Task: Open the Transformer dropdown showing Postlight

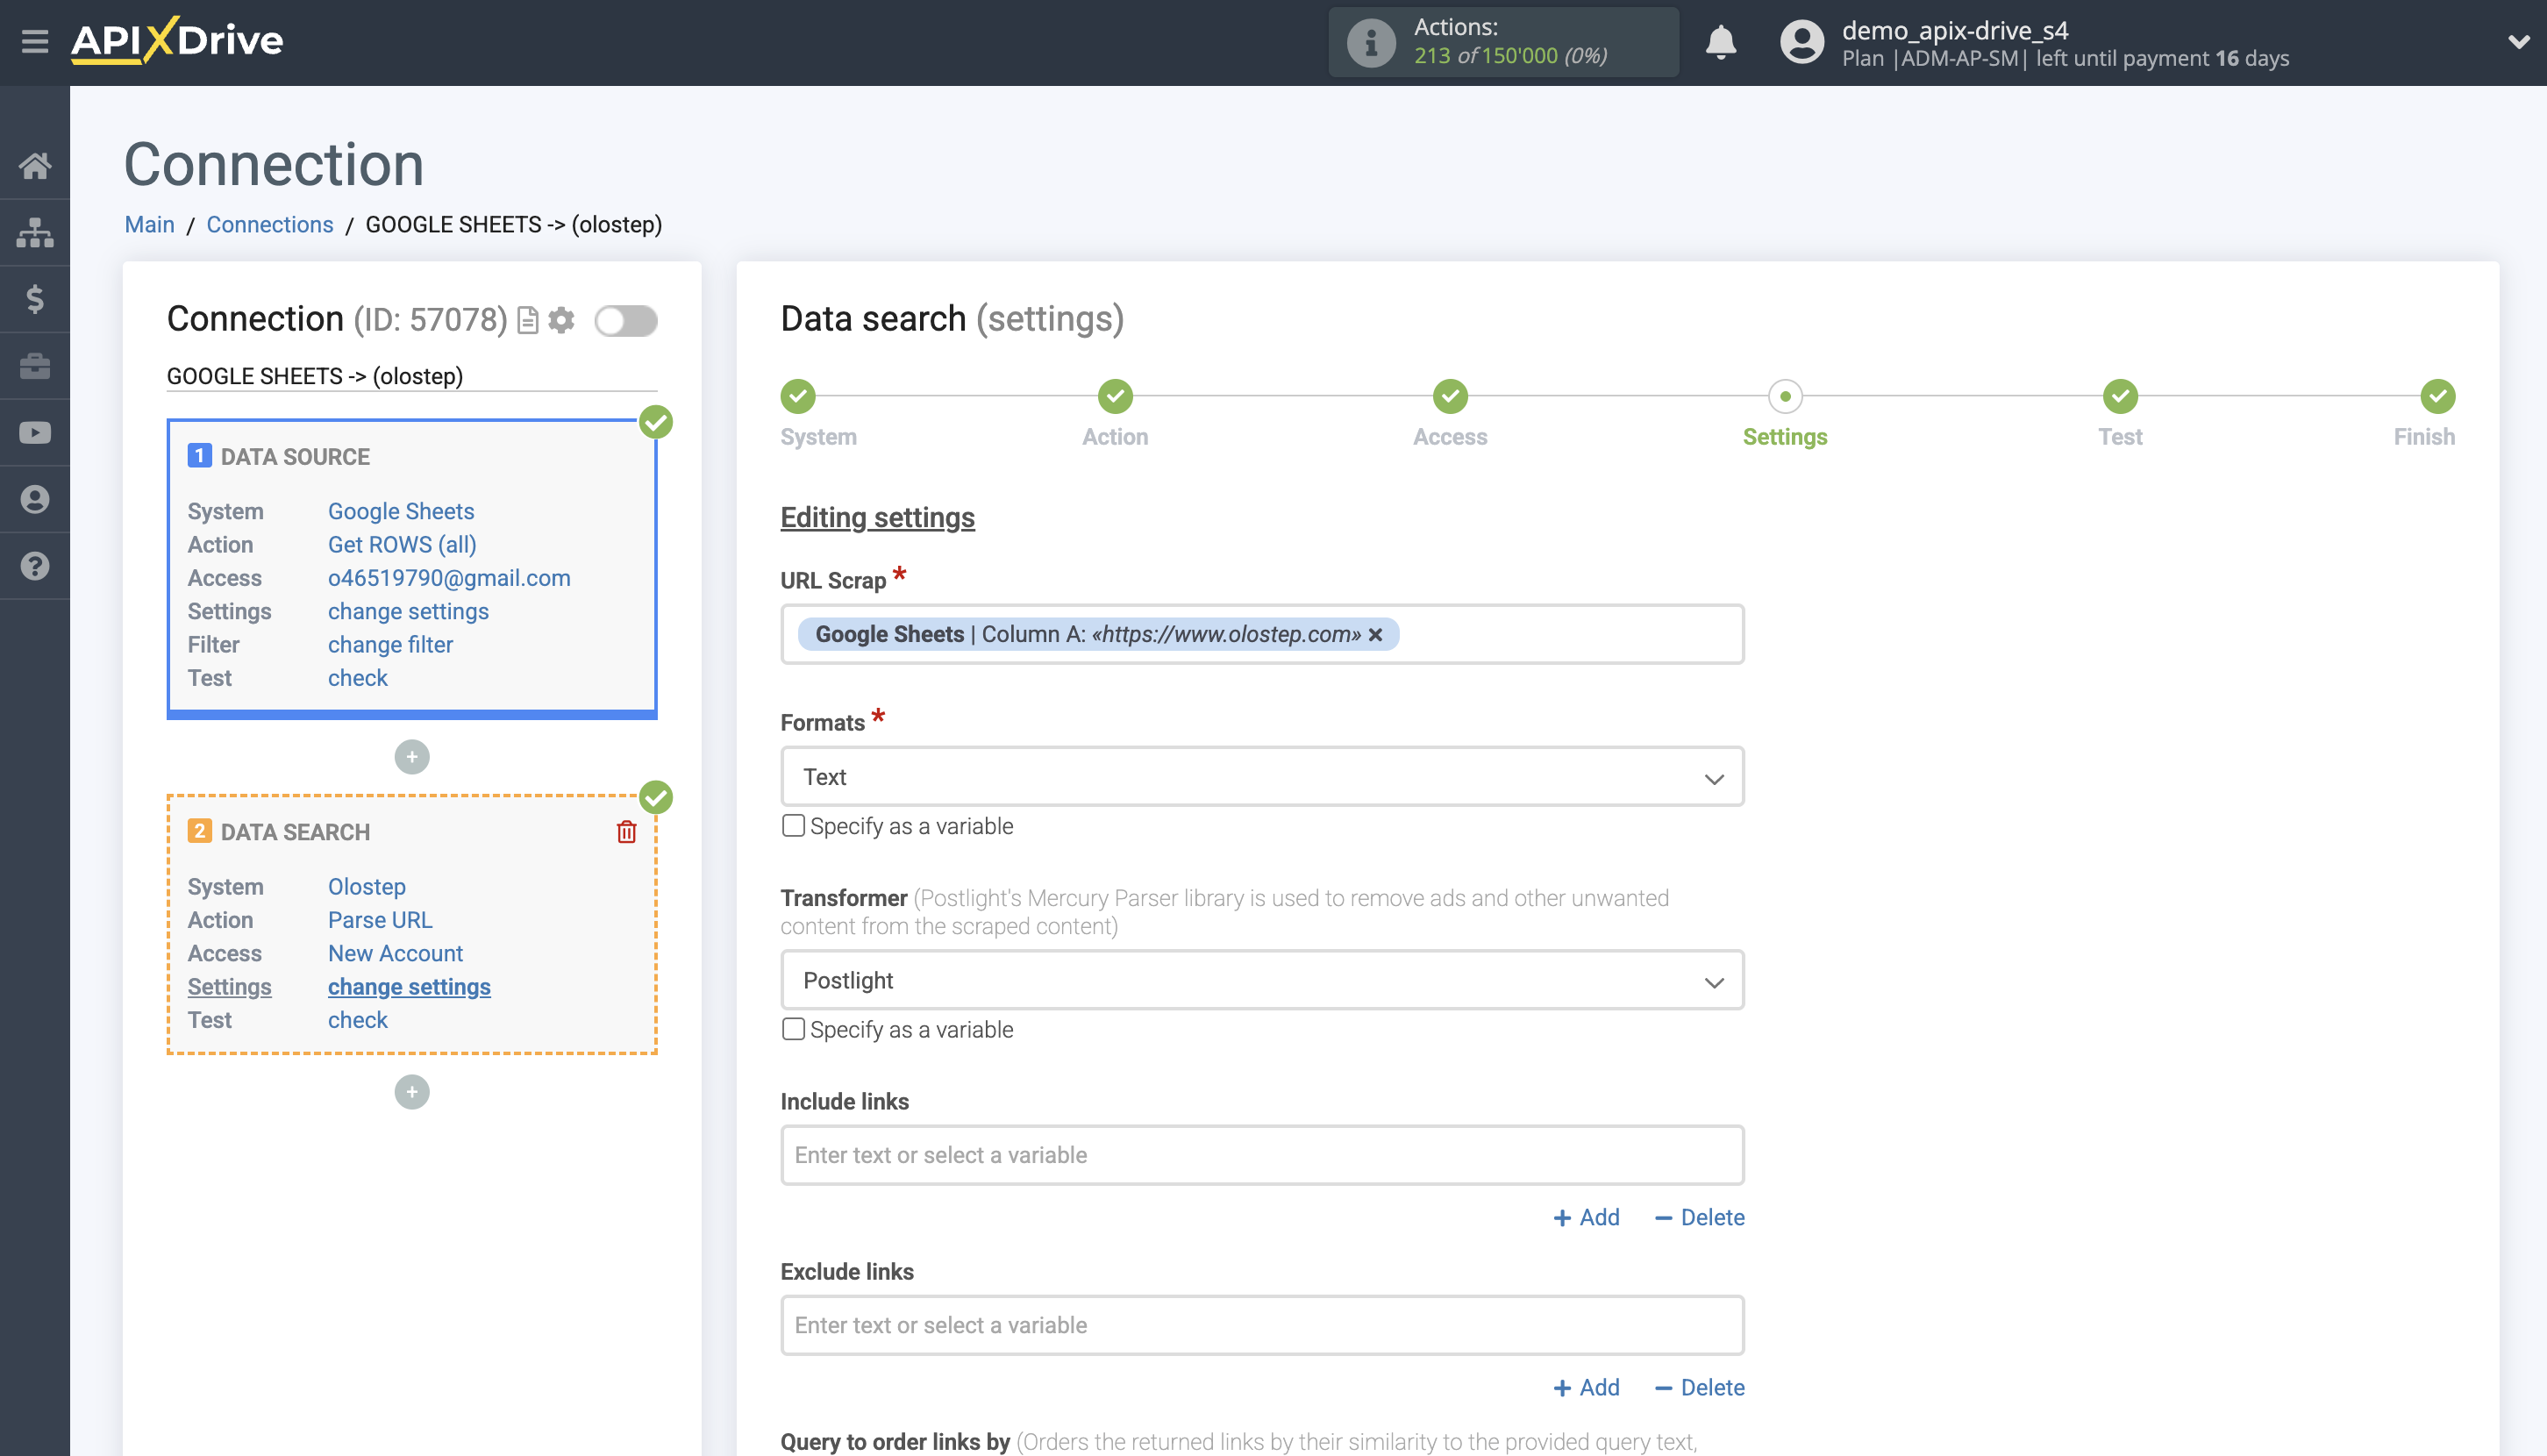Action: tap(1262, 980)
